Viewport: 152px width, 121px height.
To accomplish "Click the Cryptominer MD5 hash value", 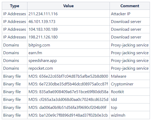I will [x=68, y=84].
